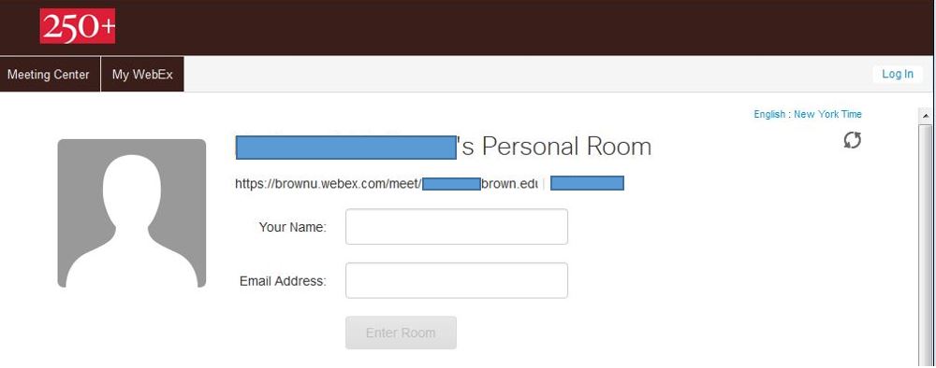This screenshot has width=936, height=368.
Task: Open the Meeting Center tab
Action: click(x=51, y=75)
